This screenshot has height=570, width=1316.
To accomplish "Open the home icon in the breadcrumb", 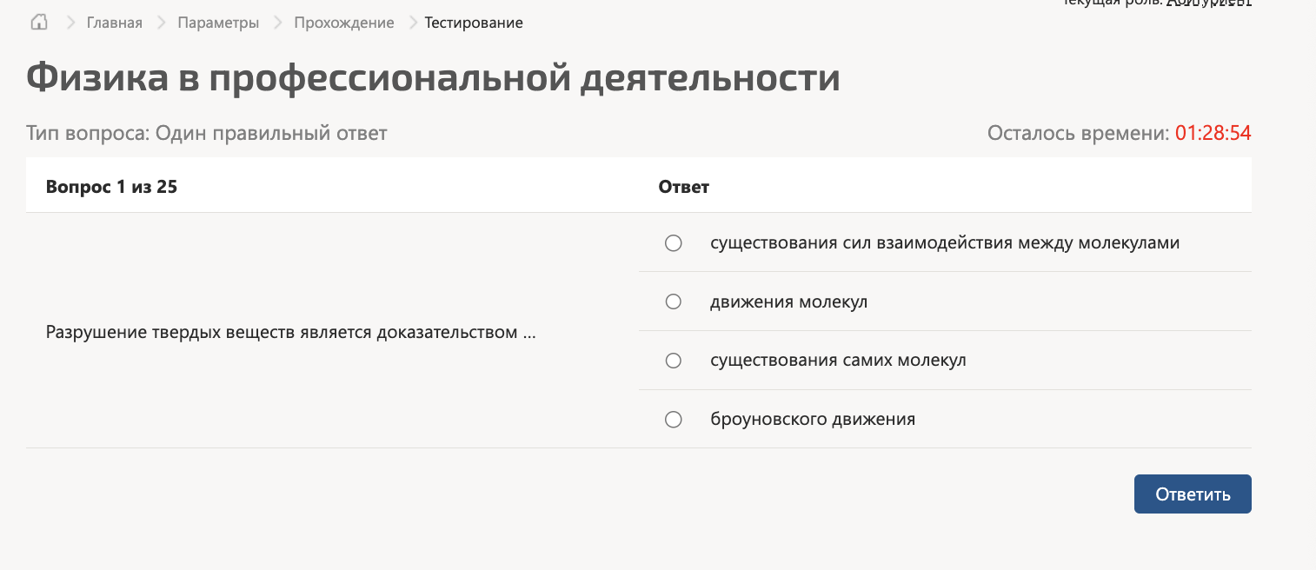I will [38, 23].
